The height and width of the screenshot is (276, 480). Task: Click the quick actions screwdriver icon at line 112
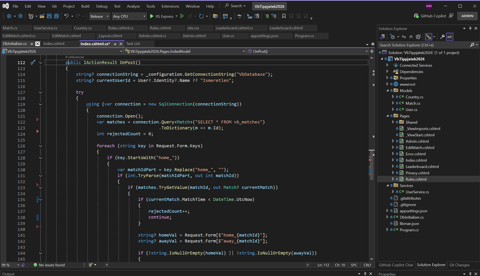pyautogui.click(x=33, y=63)
